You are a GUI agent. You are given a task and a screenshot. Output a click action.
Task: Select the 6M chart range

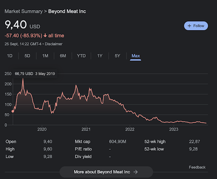63,56
